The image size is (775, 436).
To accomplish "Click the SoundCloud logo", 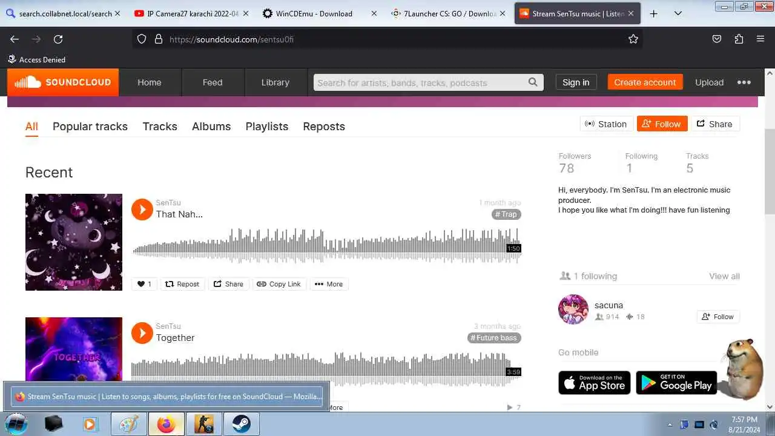I will (x=63, y=82).
